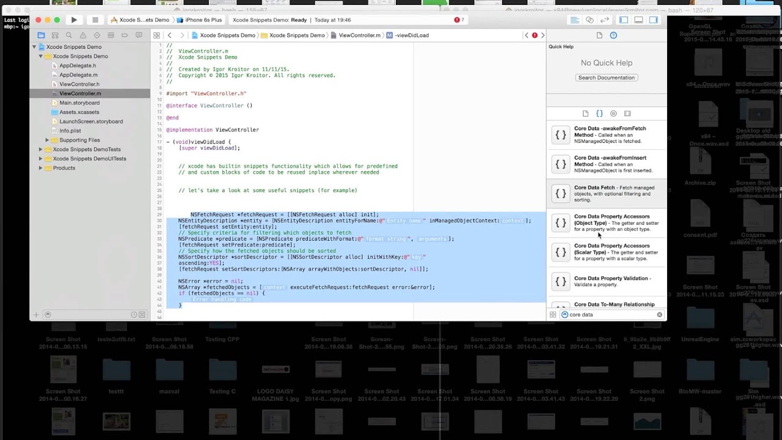Open the scheme selector Xcode S...ets Demo
The width and height of the screenshot is (782, 440).
point(140,20)
